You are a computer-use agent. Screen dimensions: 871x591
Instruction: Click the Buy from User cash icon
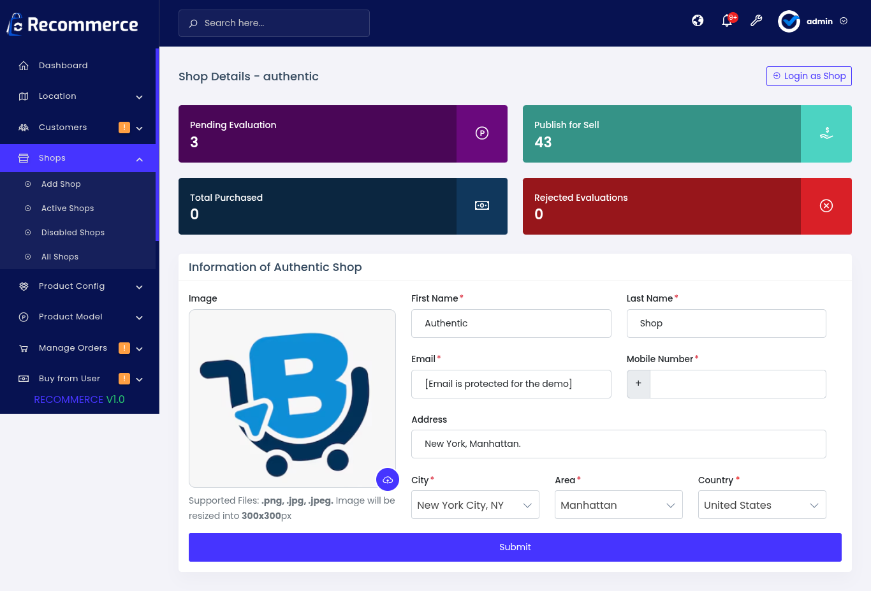tap(24, 379)
